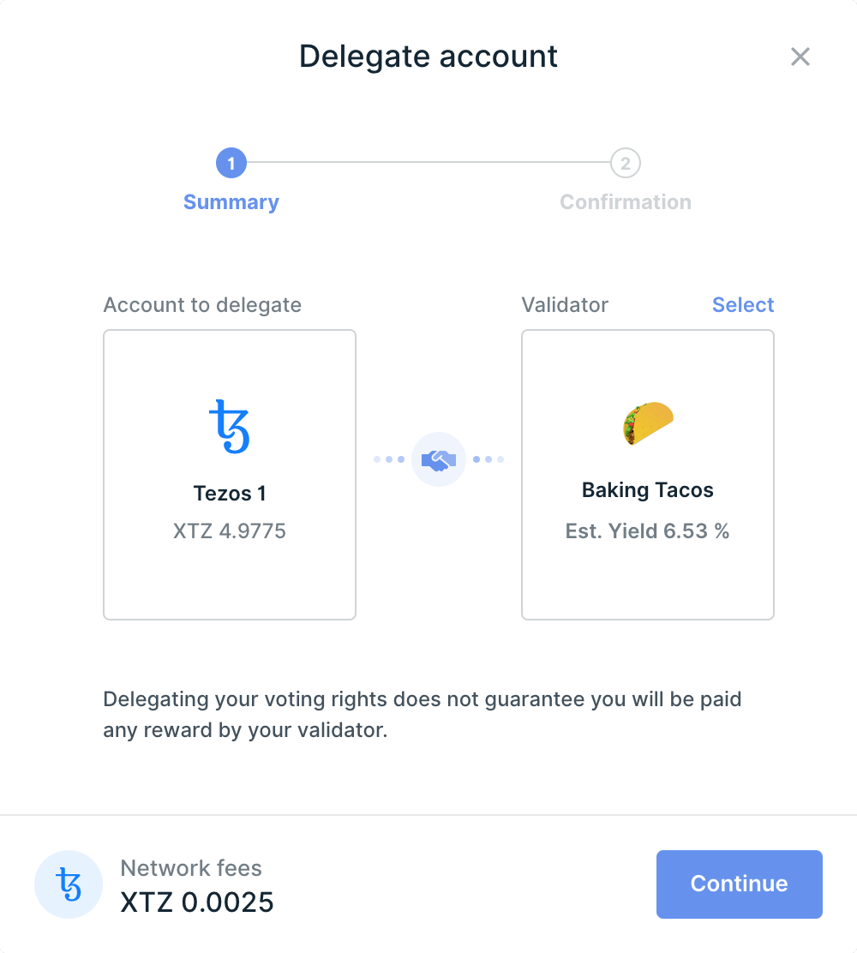857x953 pixels.
Task: Click the Est. Yield 6.53 % text
Action: click(648, 531)
